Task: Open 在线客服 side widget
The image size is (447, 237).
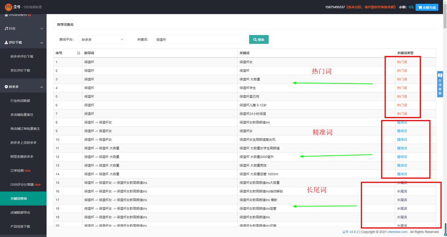Action: coord(440,85)
